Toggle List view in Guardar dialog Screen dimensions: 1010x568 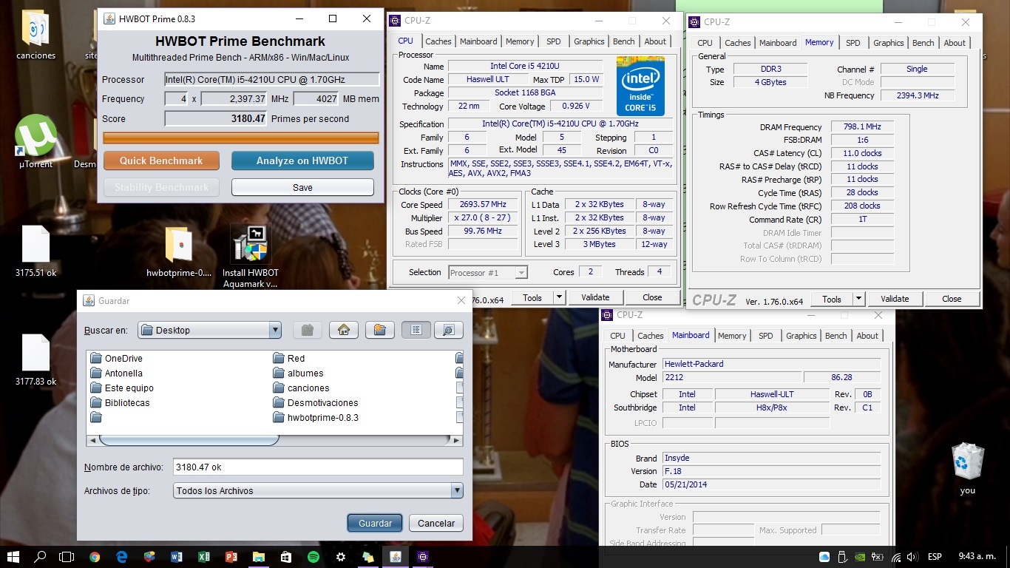[x=416, y=330]
